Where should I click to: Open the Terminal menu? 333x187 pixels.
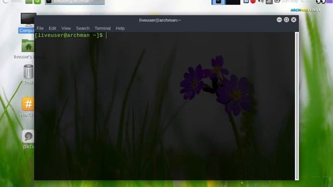[x=103, y=28]
